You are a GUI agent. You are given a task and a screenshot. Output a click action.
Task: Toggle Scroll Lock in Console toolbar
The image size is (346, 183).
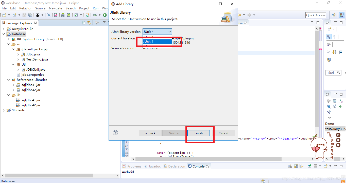point(296,166)
